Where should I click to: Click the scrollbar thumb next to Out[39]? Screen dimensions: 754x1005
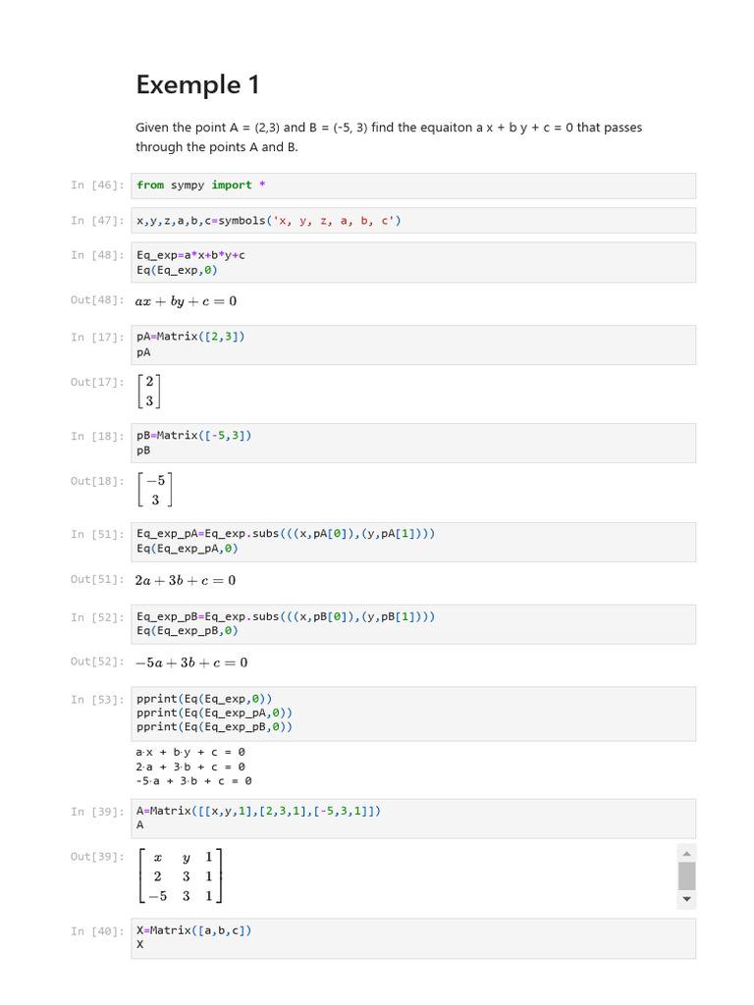point(686,874)
